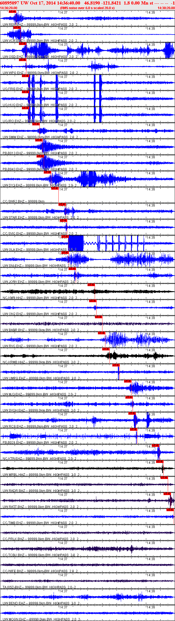
Task: Click the end time 14:38:20.00 label
Action: (x=166, y=8)
